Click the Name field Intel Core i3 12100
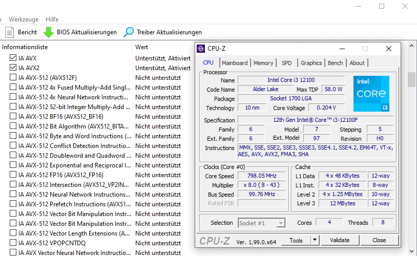 click(291, 80)
